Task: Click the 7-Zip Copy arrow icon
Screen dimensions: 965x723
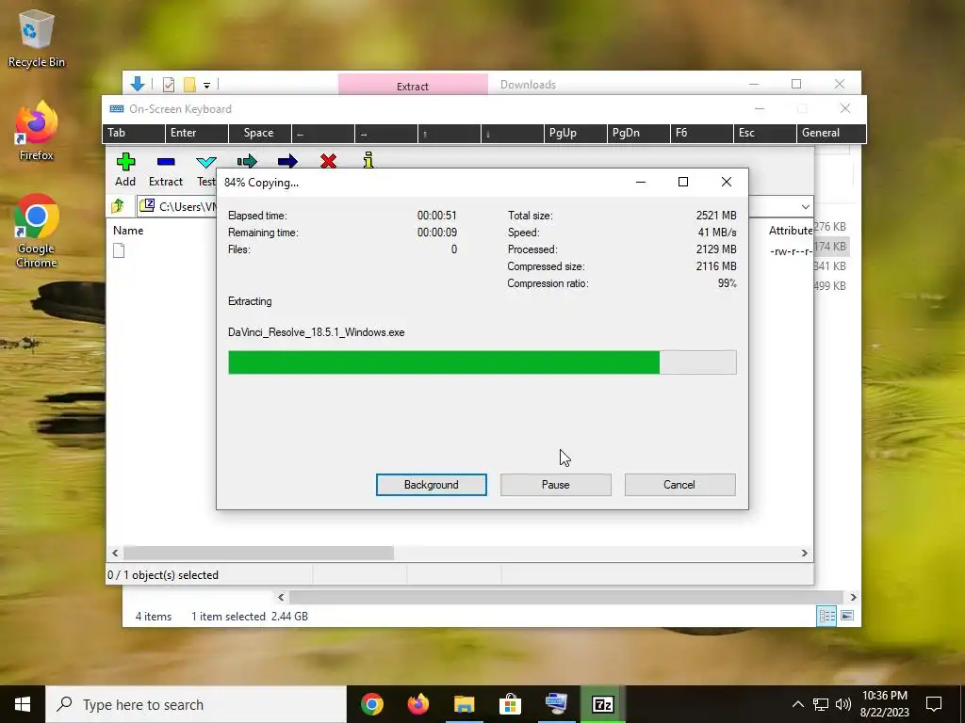Action: click(x=247, y=162)
